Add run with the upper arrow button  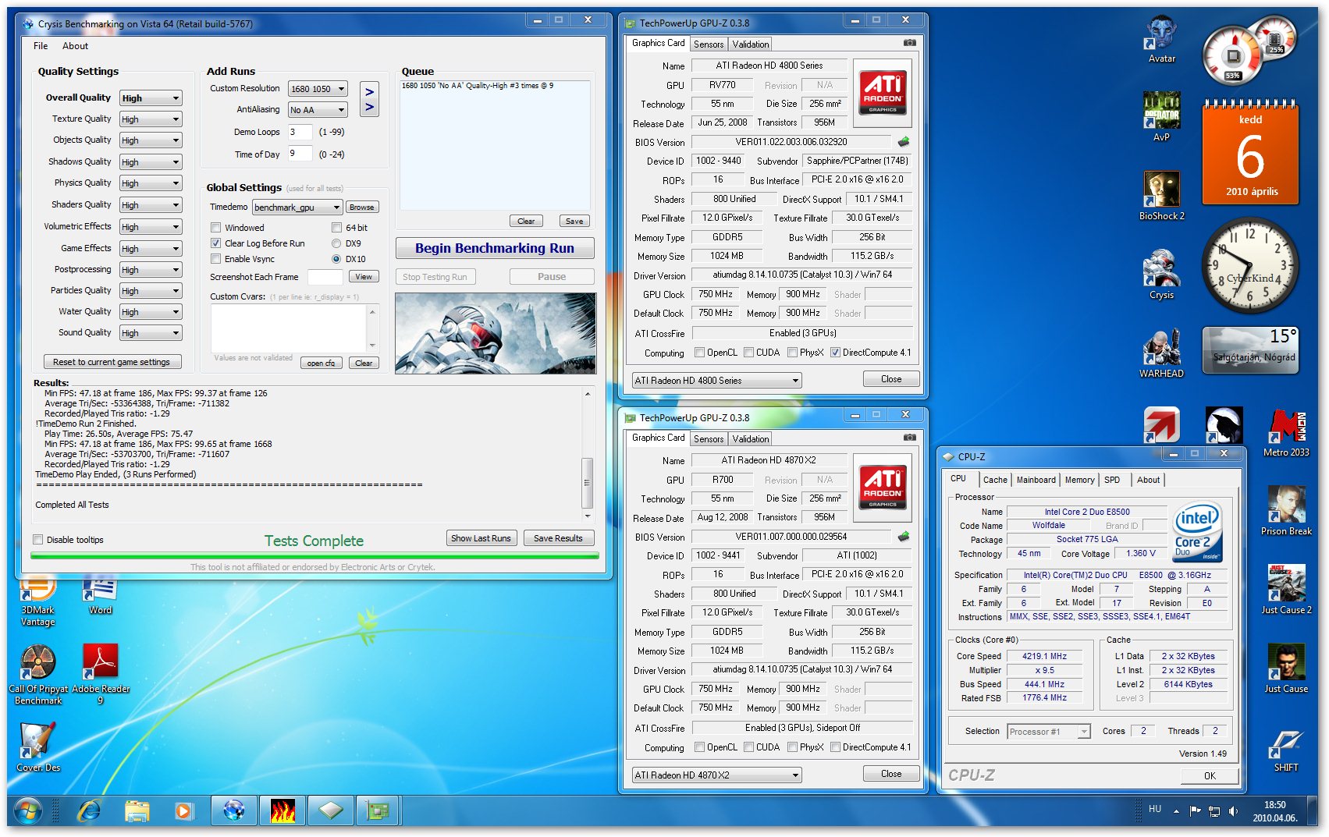pyautogui.click(x=370, y=92)
